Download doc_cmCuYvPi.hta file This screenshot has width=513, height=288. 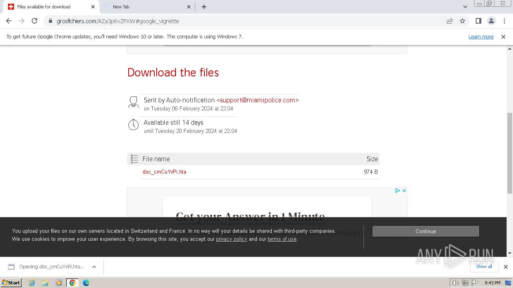click(164, 172)
